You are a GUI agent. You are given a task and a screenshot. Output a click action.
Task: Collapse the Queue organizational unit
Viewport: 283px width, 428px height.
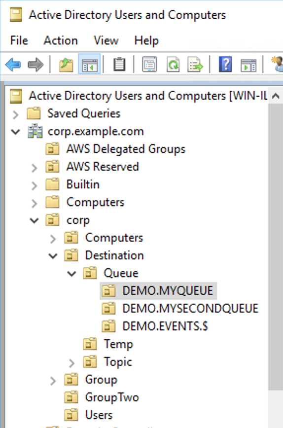tap(71, 274)
